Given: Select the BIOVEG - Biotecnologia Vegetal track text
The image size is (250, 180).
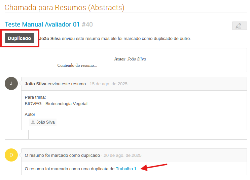Looking at the screenshot, I should (56, 104).
